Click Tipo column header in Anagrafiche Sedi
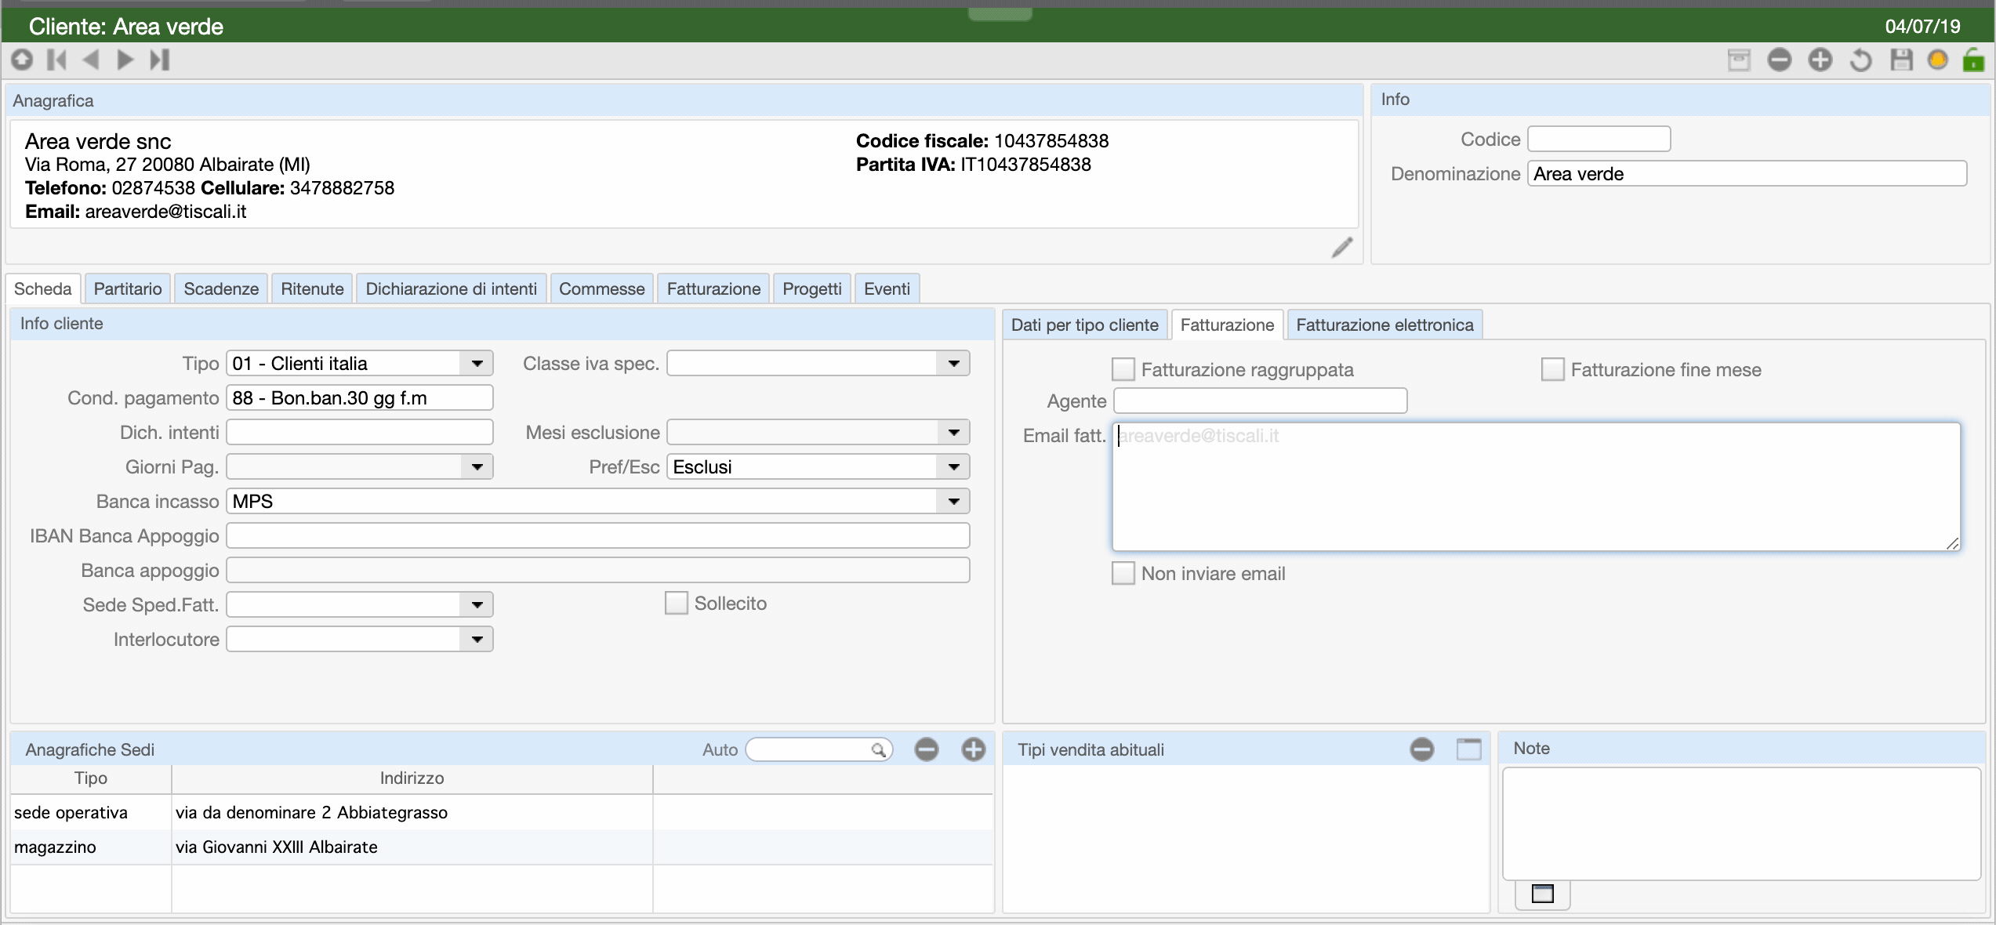1996x925 pixels. (91, 778)
